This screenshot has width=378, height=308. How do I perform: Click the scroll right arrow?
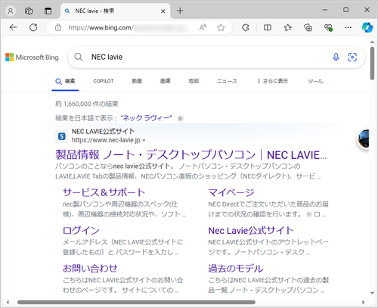[x=363, y=302]
